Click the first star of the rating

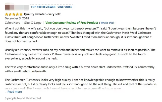(x=7, y=14)
